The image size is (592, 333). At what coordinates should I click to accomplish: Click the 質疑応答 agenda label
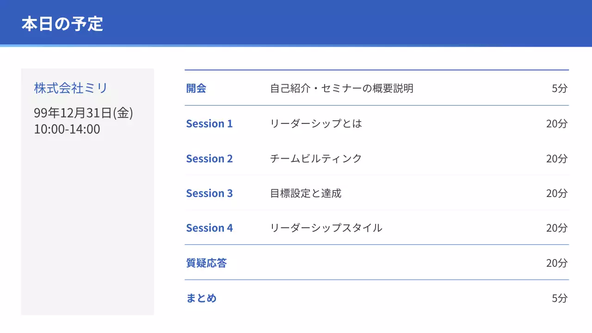[x=206, y=263]
